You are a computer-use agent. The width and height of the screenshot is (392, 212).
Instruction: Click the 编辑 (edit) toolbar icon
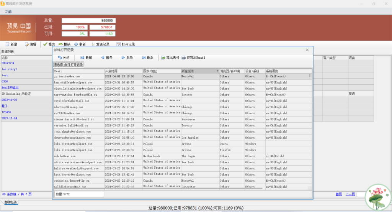click(x=27, y=44)
